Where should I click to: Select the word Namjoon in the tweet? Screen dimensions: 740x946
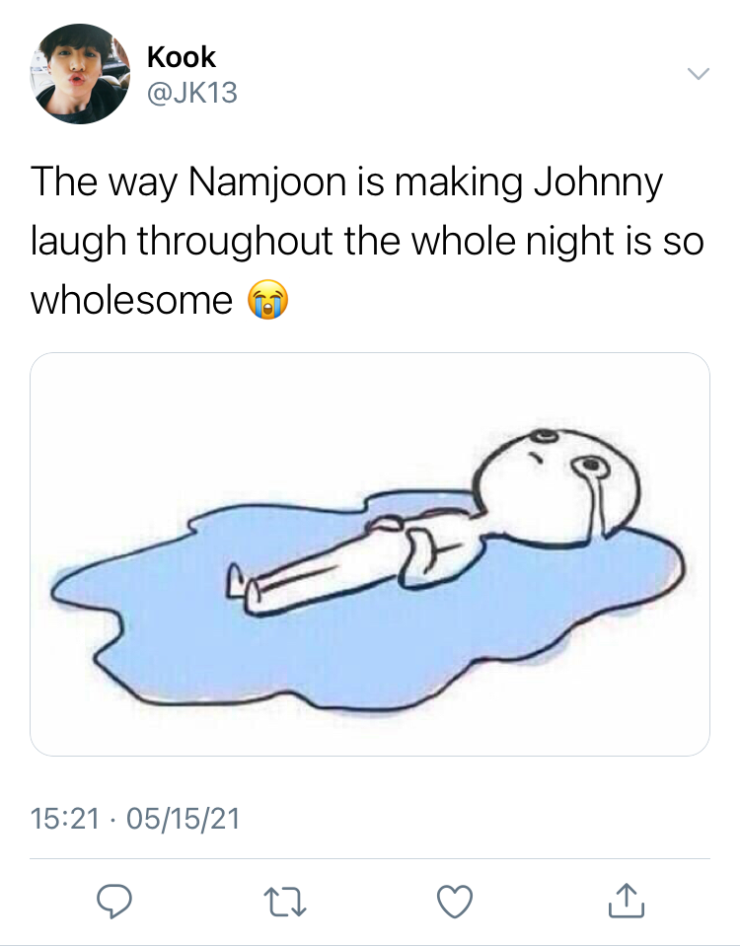(x=266, y=182)
